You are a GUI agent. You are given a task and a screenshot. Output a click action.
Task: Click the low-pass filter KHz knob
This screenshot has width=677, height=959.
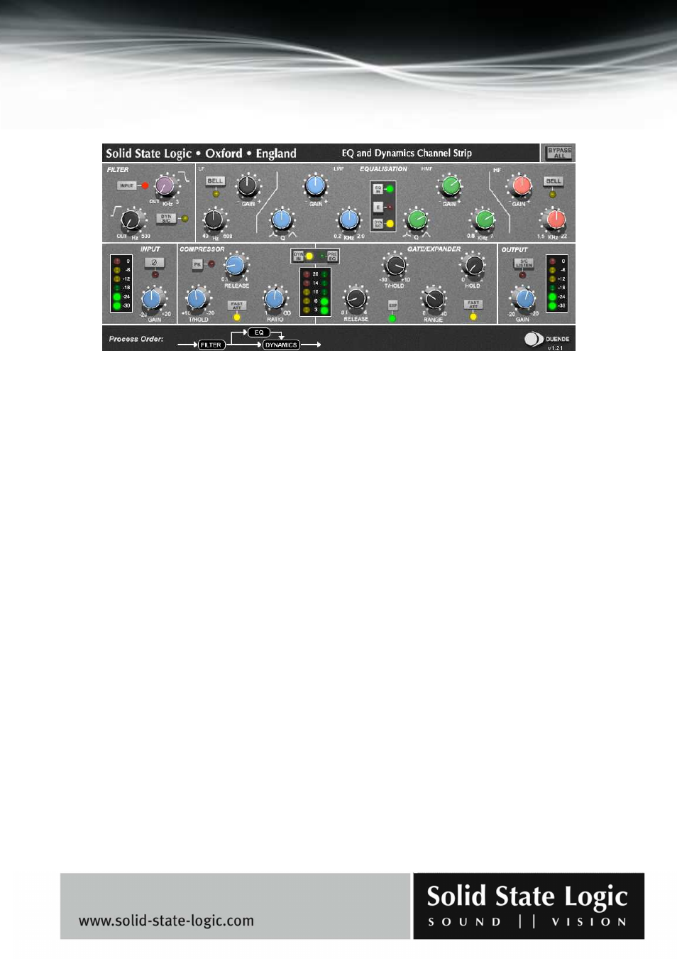[x=165, y=186]
